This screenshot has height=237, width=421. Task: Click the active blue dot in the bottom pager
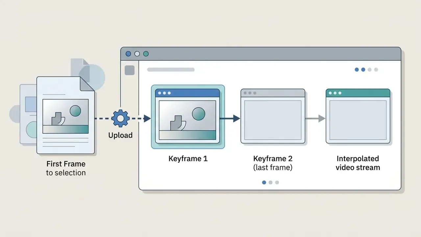pyautogui.click(x=264, y=182)
